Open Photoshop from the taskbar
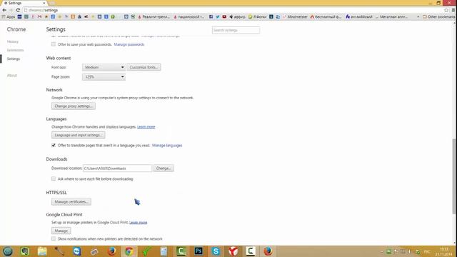This screenshot has height=257, width=457. [x=199, y=251]
